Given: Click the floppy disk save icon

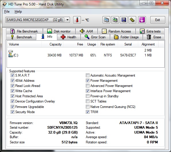Looking at the screenshot, I should point(124,20).
